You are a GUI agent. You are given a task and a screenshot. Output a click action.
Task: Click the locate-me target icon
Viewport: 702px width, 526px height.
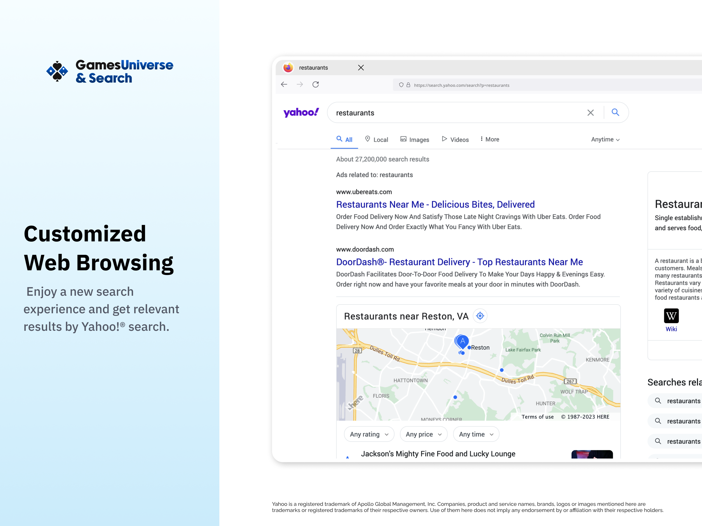[x=480, y=316]
